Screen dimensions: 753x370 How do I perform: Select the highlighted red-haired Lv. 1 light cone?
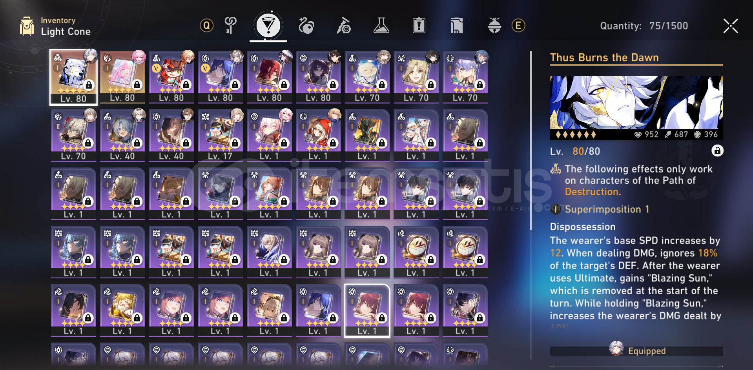pyautogui.click(x=367, y=310)
